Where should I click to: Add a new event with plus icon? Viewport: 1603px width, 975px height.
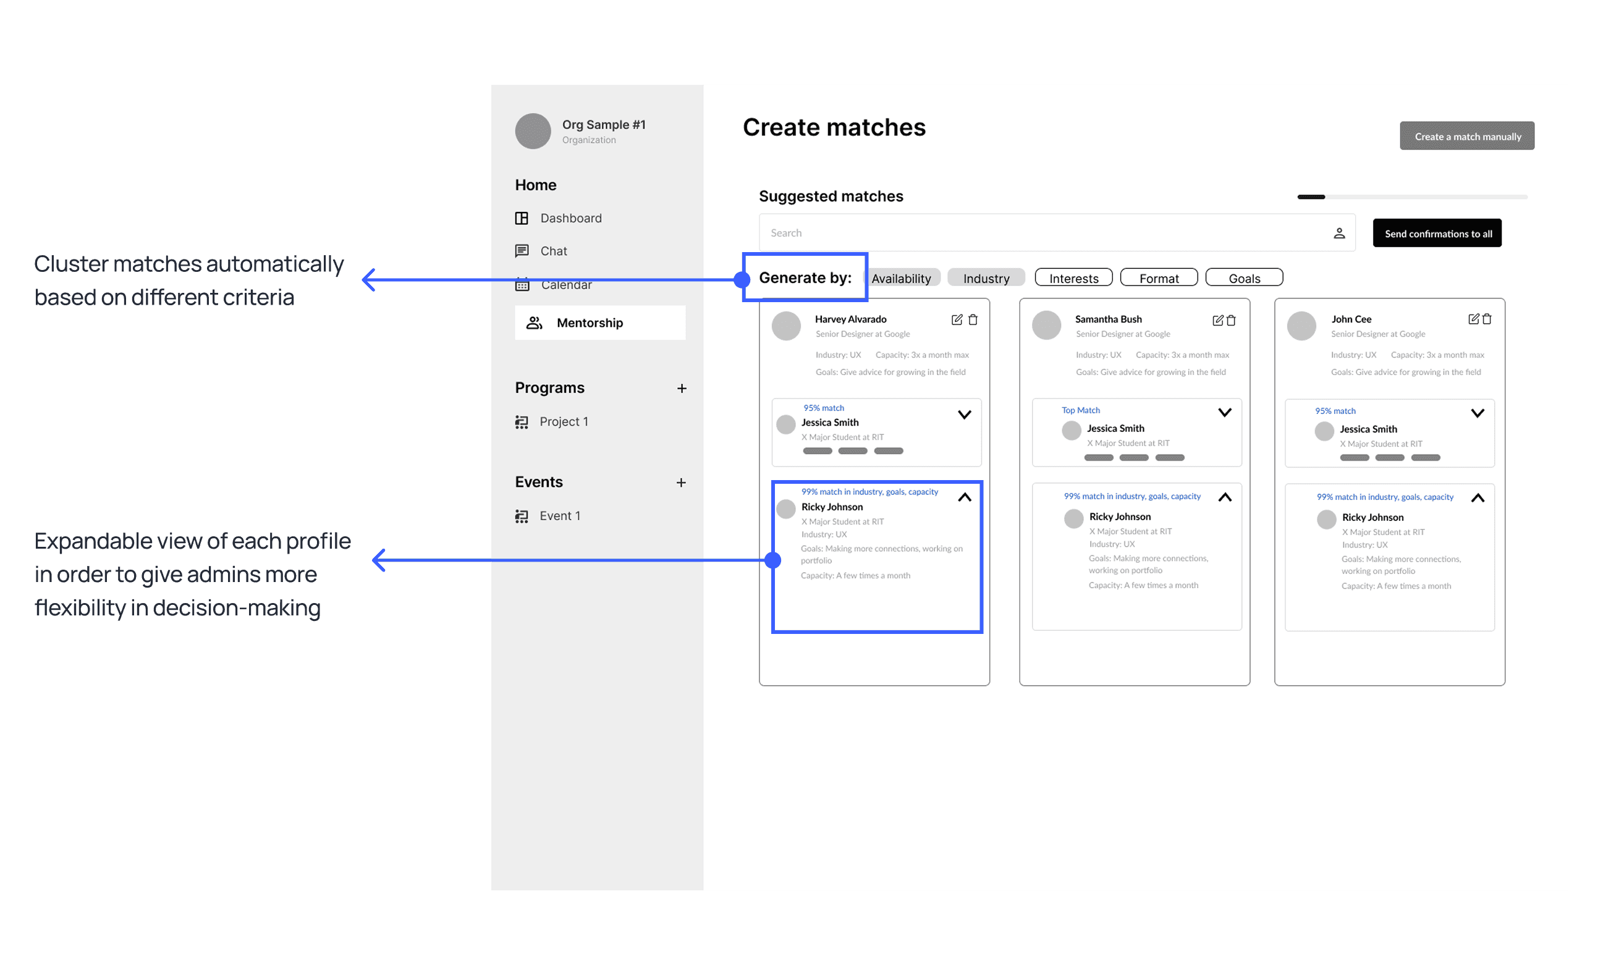click(x=680, y=483)
